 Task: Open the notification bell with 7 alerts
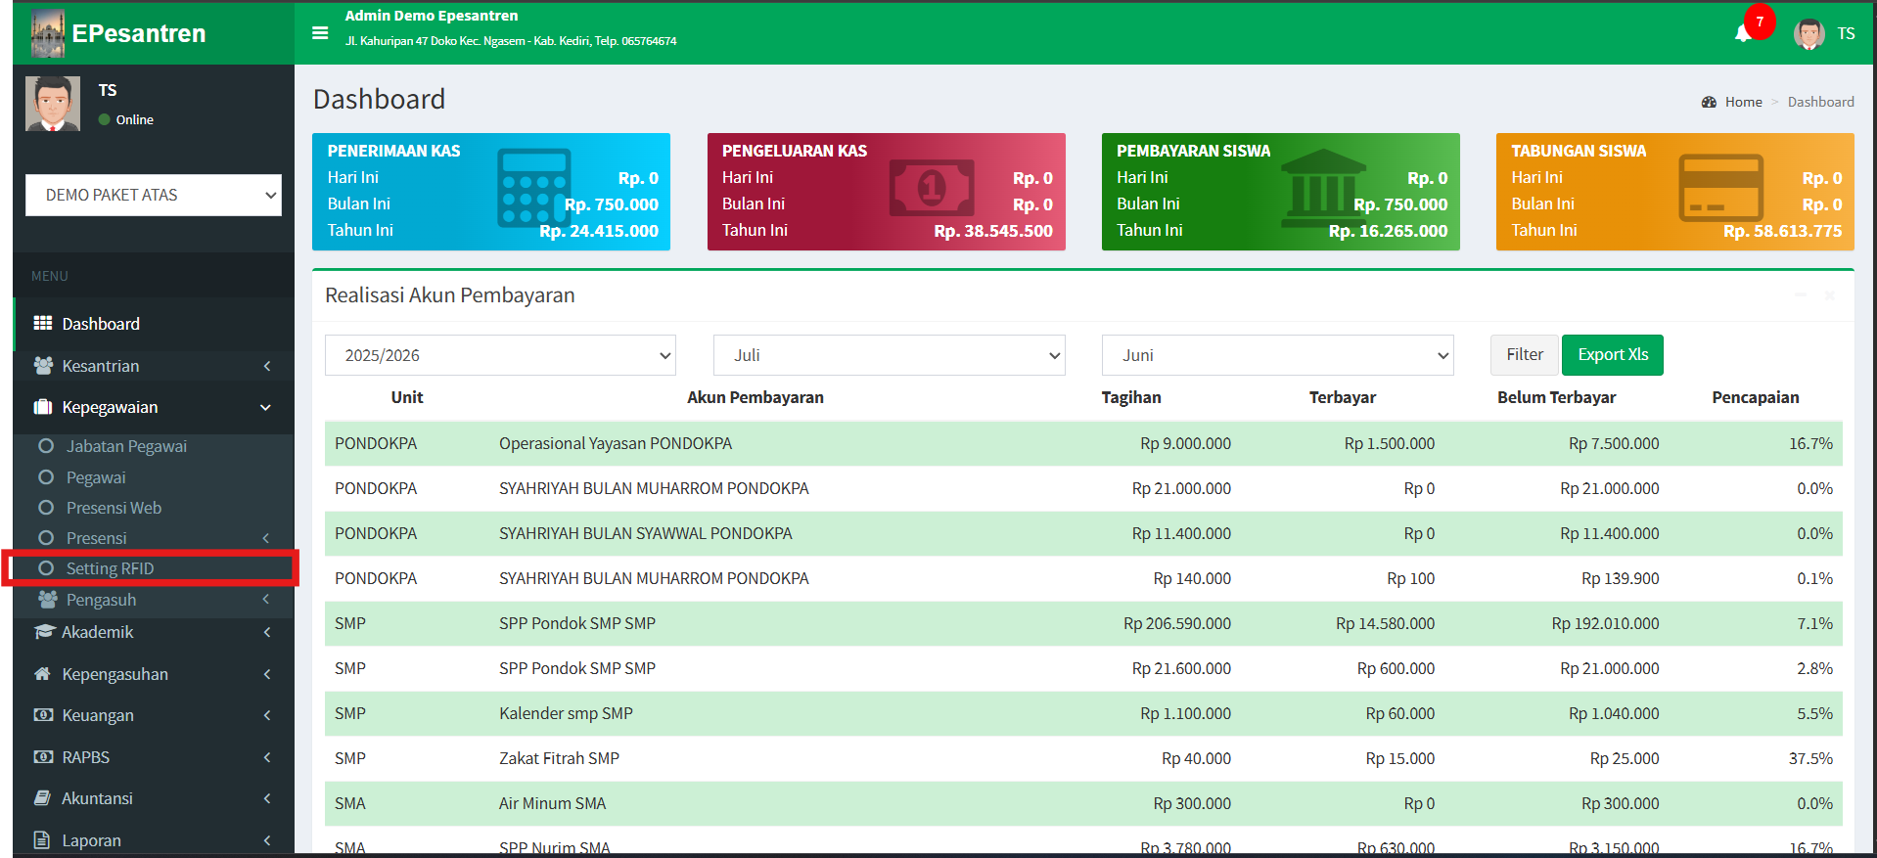coord(1743,34)
